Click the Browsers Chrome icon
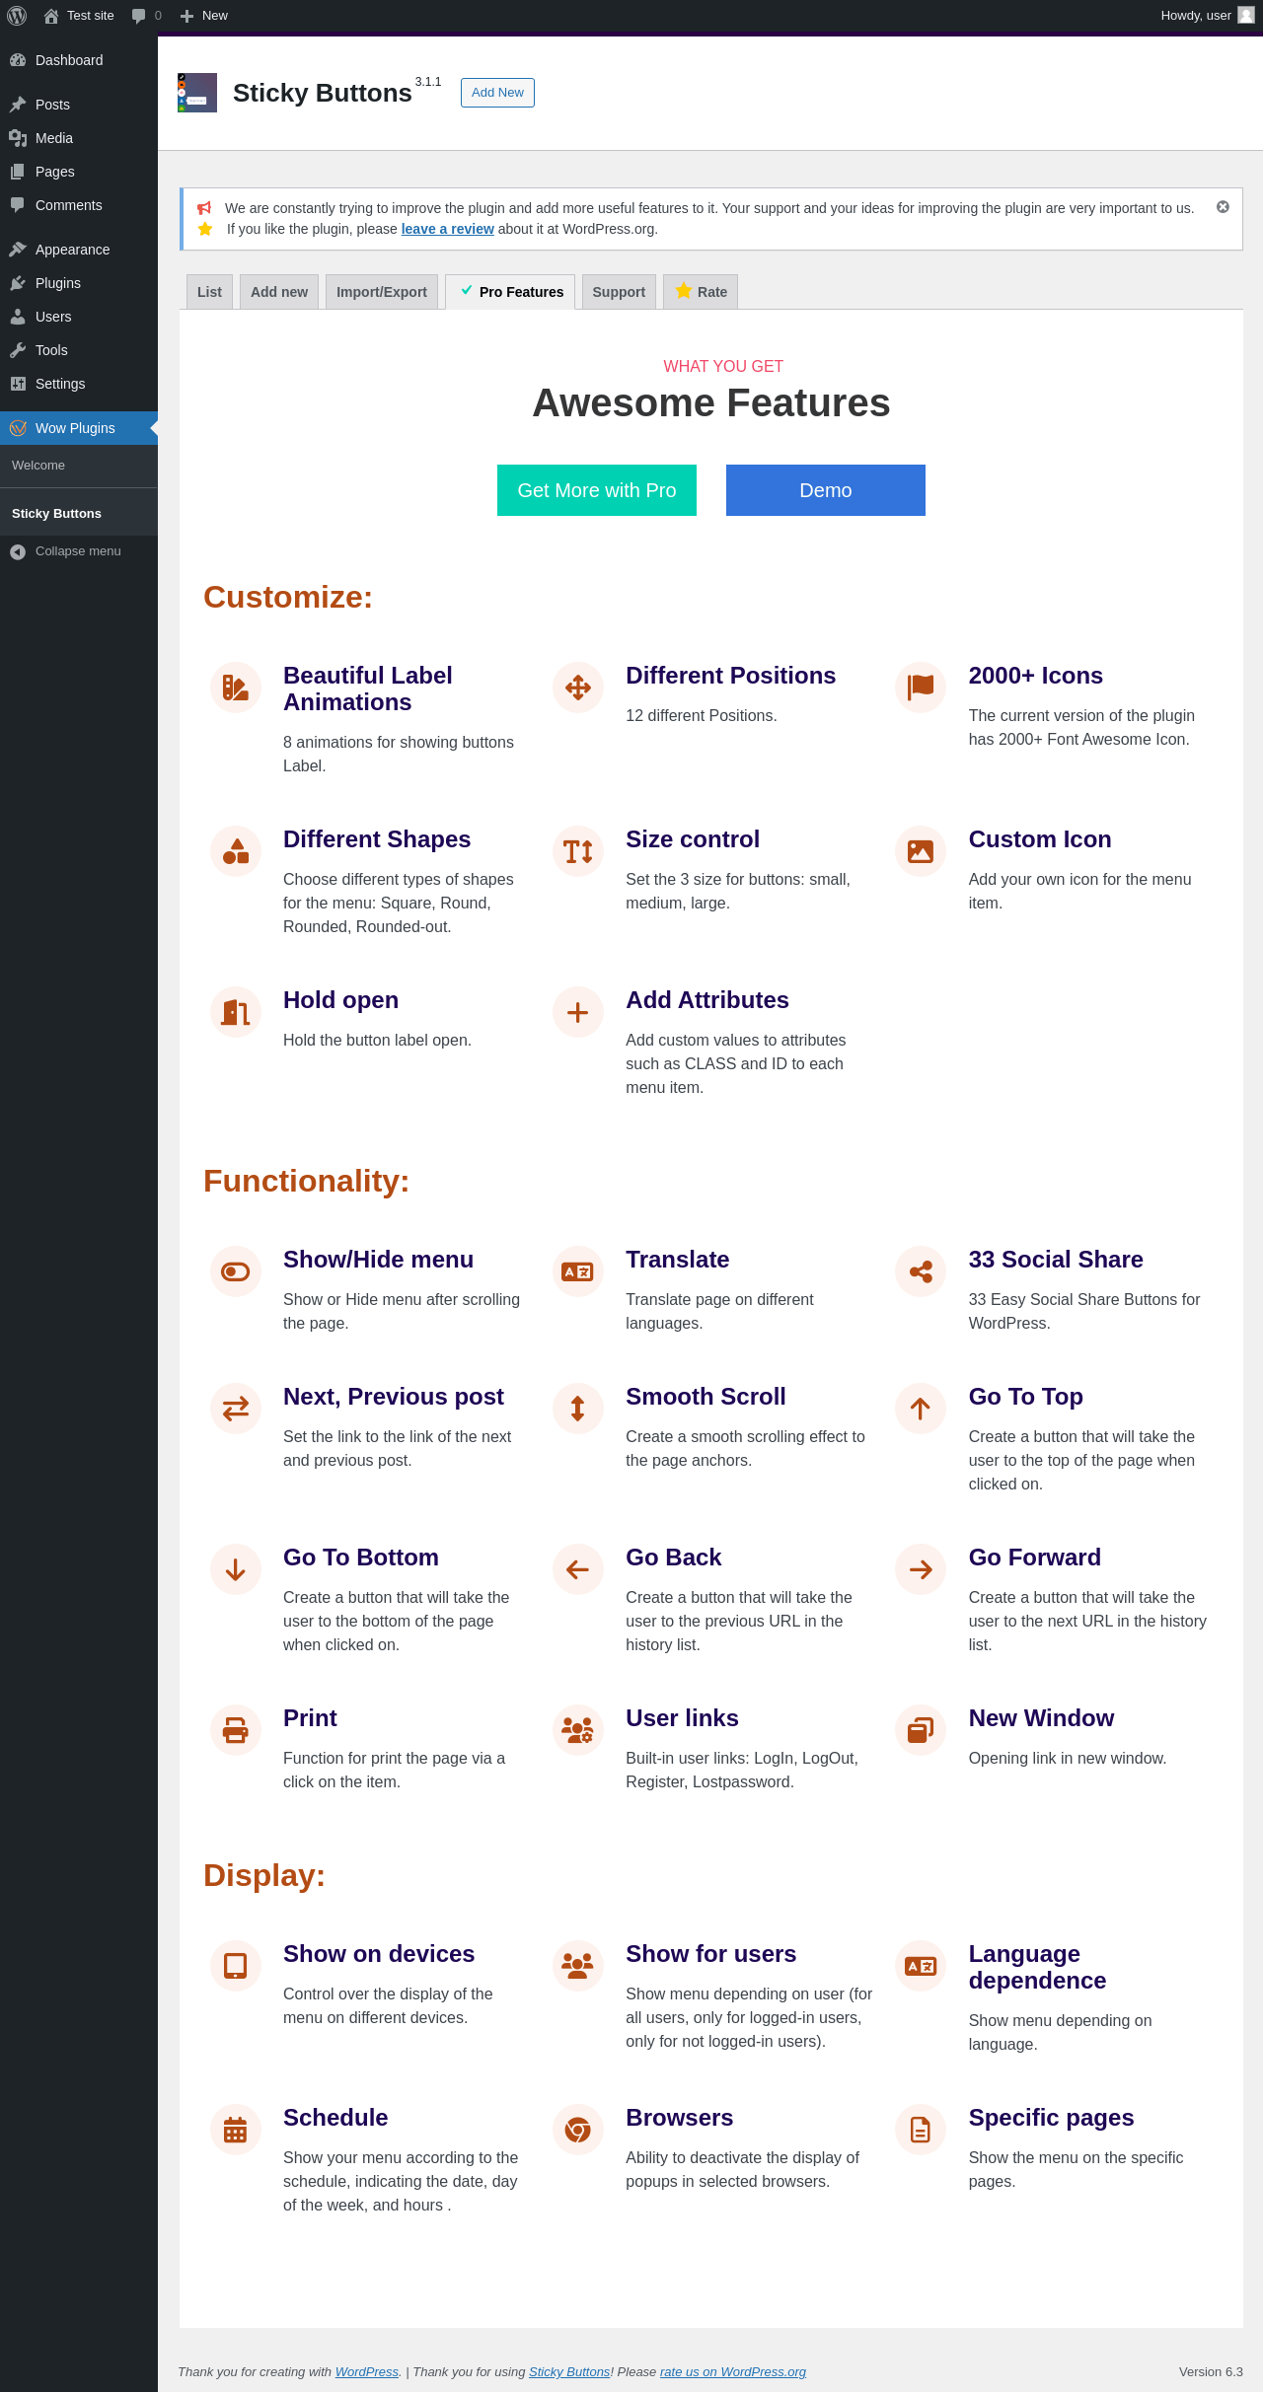Image resolution: width=1263 pixels, height=2392 pixels. point(578,2130)
